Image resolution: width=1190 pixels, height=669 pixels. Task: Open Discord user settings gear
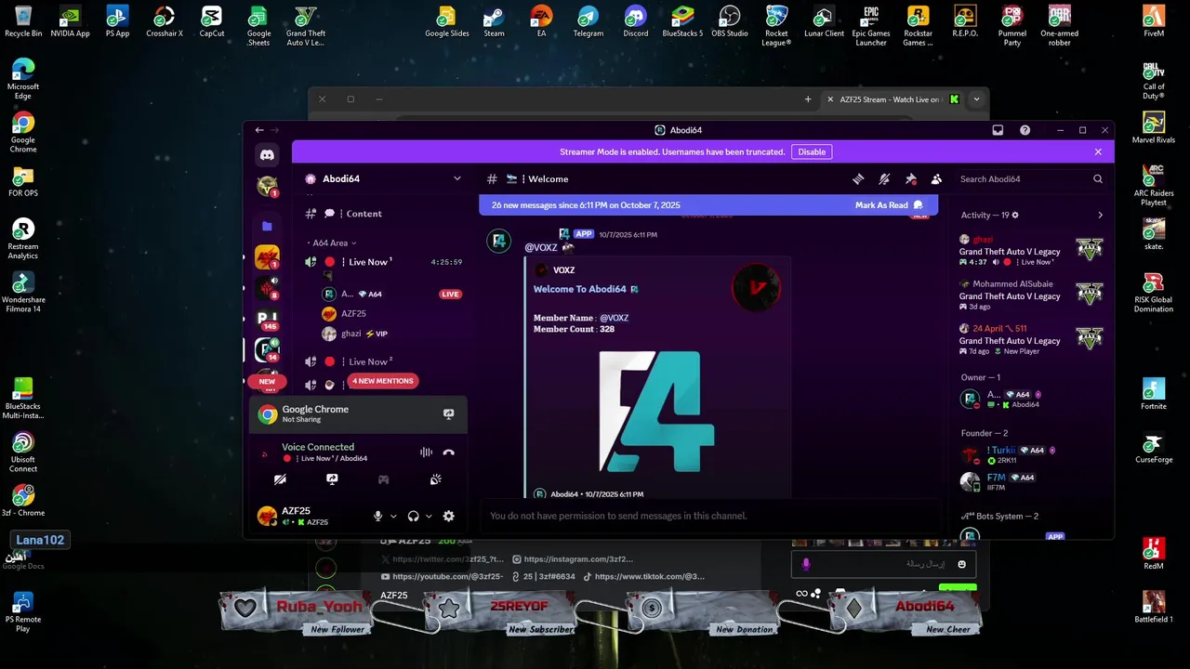click(x=448, y=517)
